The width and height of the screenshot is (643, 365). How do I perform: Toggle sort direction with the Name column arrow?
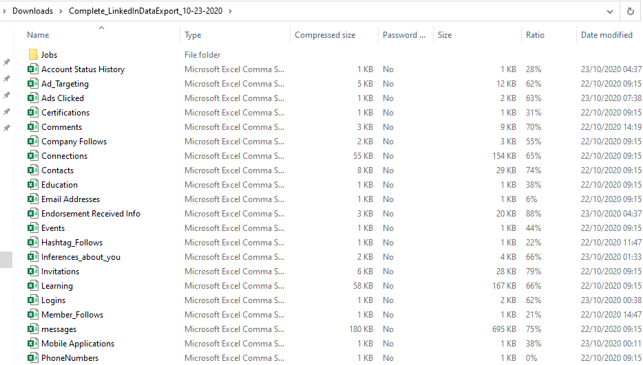(x=101, y=28)
